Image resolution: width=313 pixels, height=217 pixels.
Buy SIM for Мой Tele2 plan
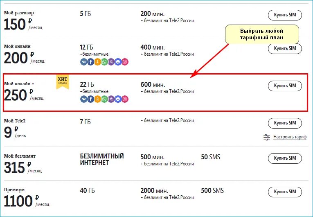coord(285,123)
